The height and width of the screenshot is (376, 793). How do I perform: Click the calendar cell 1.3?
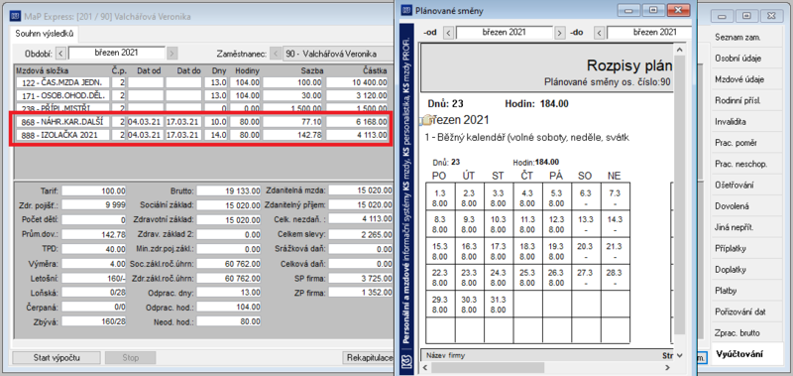440,197
